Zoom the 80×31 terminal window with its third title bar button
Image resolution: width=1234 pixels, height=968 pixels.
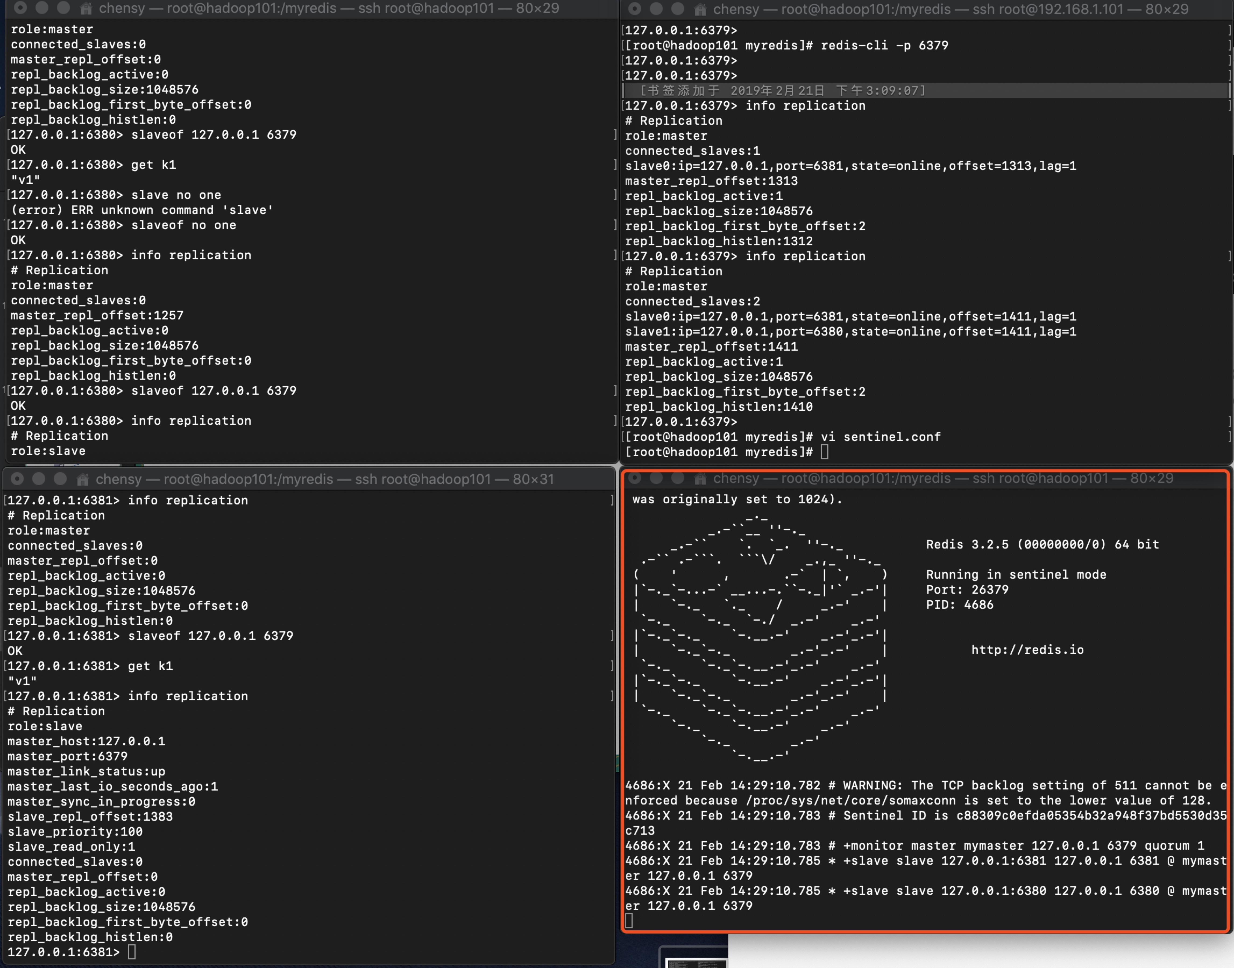(x=60, y=479)
